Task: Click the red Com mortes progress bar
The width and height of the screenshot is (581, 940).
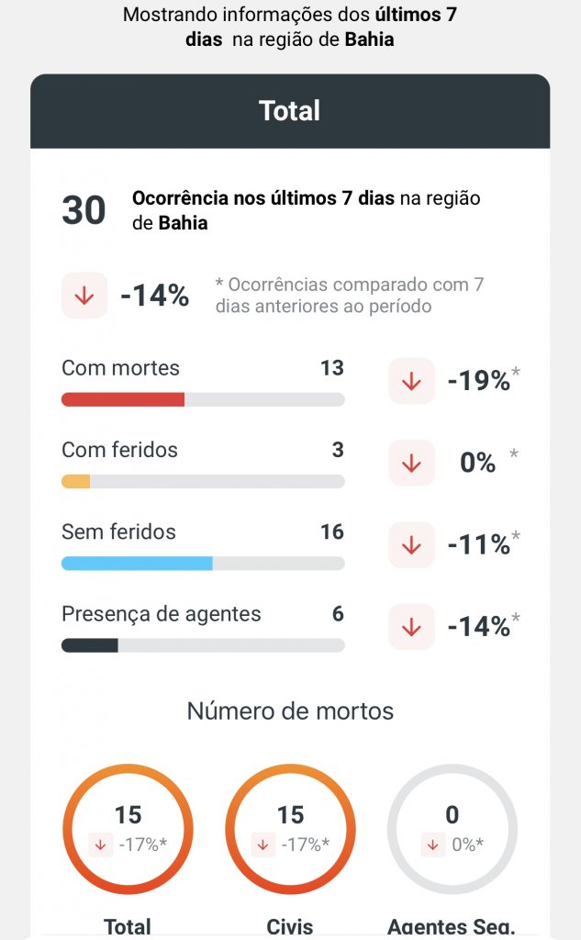Action: tap(123, 399)
